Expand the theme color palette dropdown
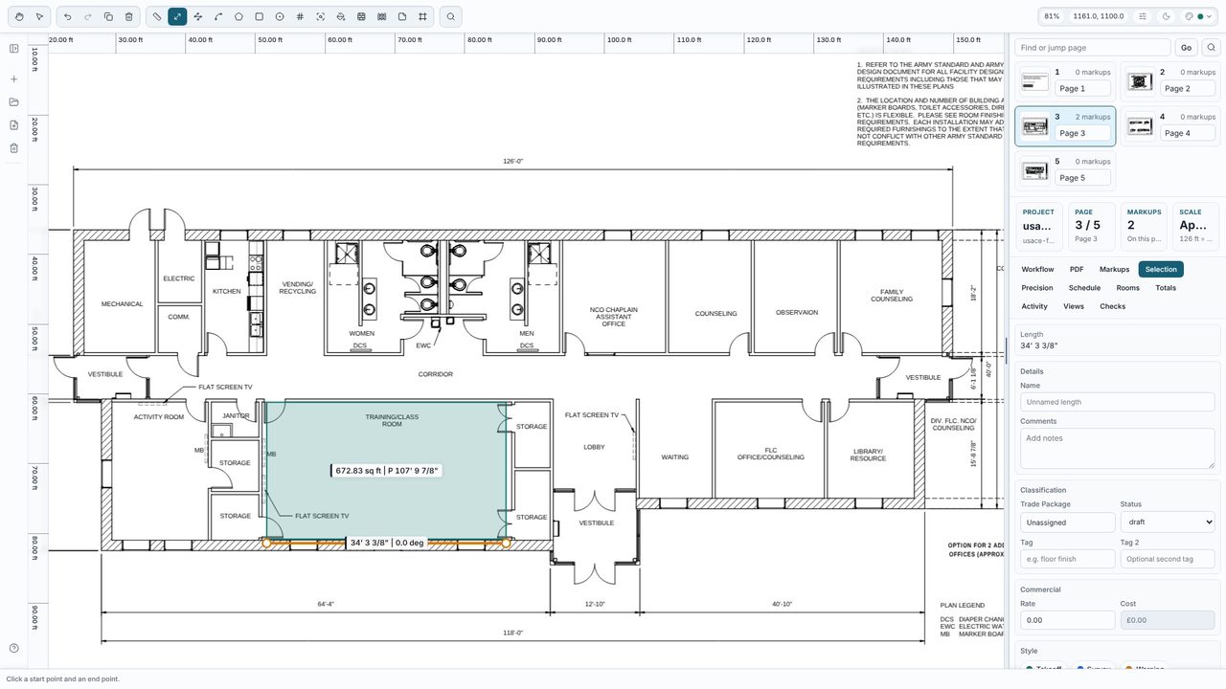This screenshot has width=1226, height=689. (1198, 16)
